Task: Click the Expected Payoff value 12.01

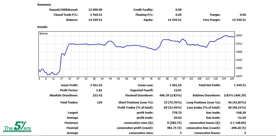Action: click(177, 90)
